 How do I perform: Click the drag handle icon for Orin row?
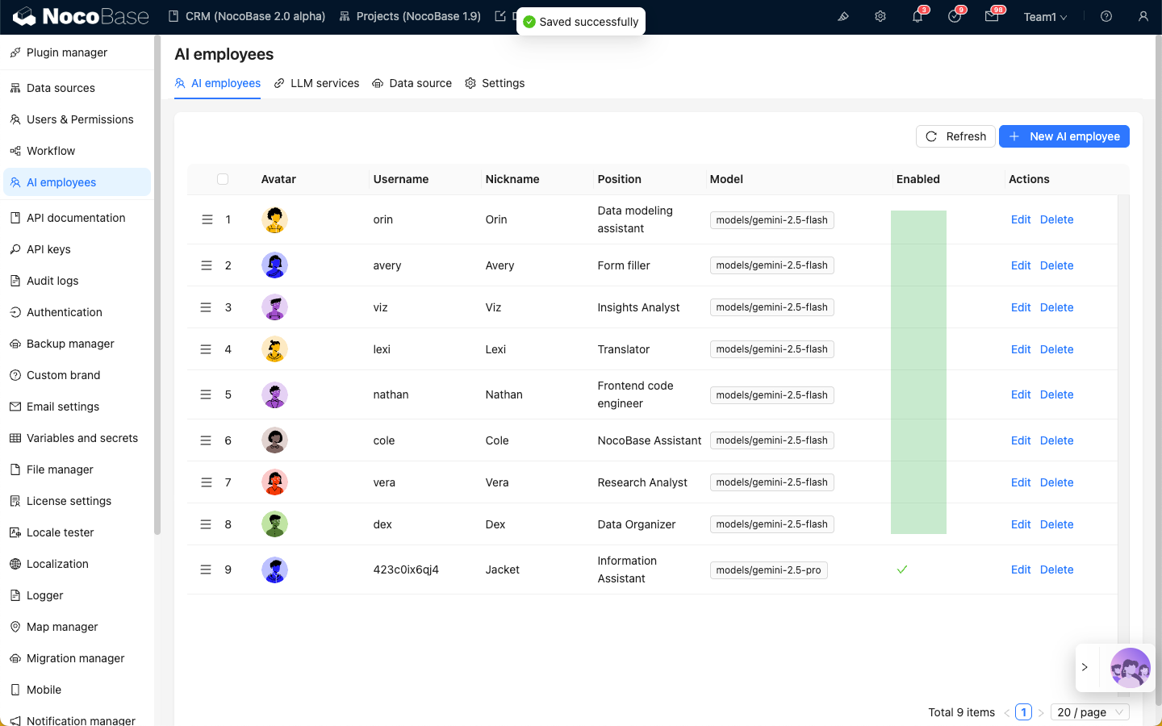coord(207,219)
